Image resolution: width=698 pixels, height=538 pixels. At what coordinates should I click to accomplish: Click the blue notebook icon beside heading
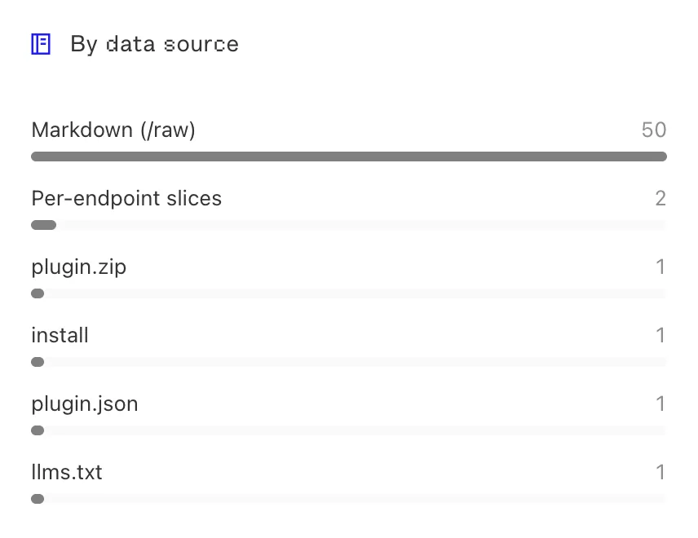41,44
